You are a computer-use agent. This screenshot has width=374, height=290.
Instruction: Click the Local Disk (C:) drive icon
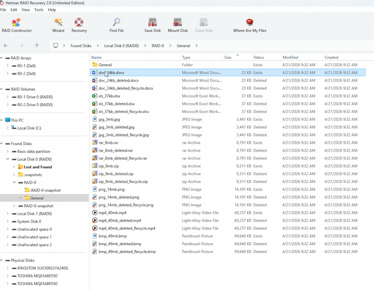point(14,128)
